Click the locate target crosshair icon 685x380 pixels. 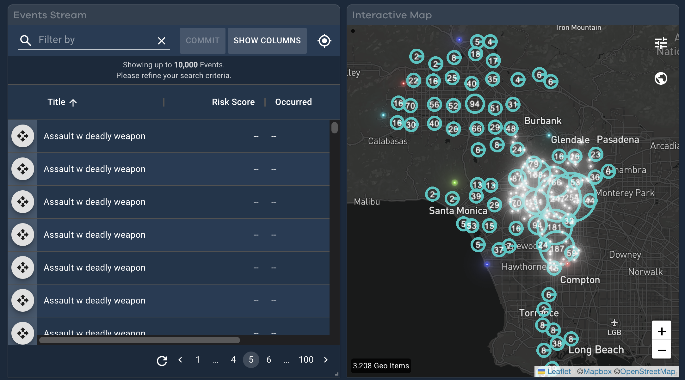click(x=324, y=40)
